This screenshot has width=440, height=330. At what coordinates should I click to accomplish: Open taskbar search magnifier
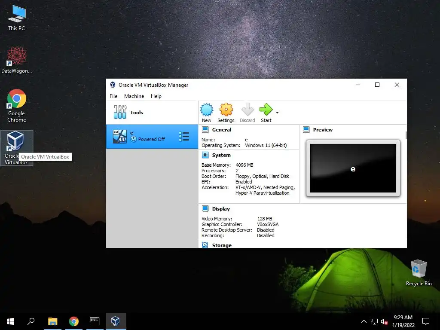(31, 321)
